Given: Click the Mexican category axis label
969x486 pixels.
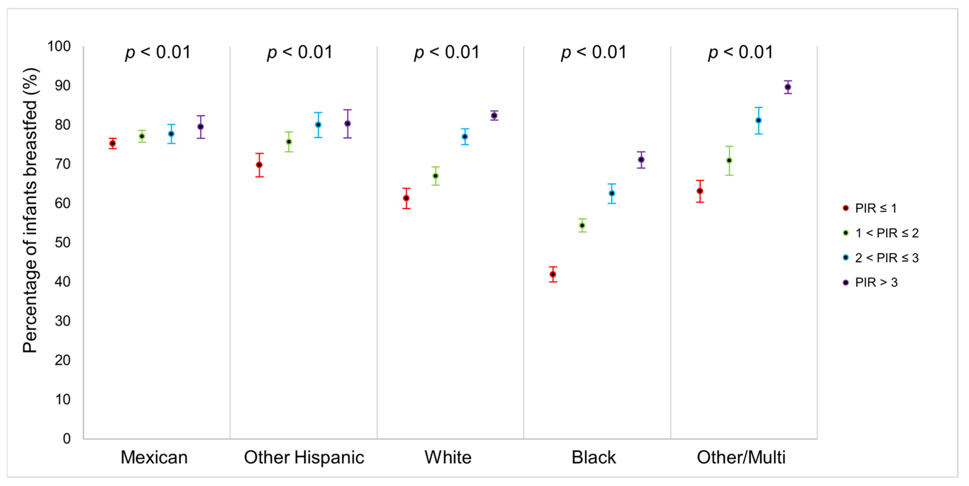Looking at the screenshot, I should [x=154, y=457].
